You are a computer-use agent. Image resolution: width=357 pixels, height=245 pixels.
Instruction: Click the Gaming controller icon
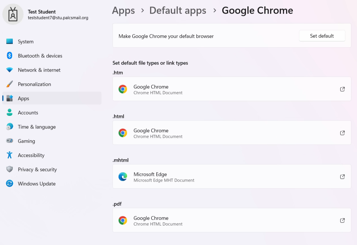click(10, 141)
